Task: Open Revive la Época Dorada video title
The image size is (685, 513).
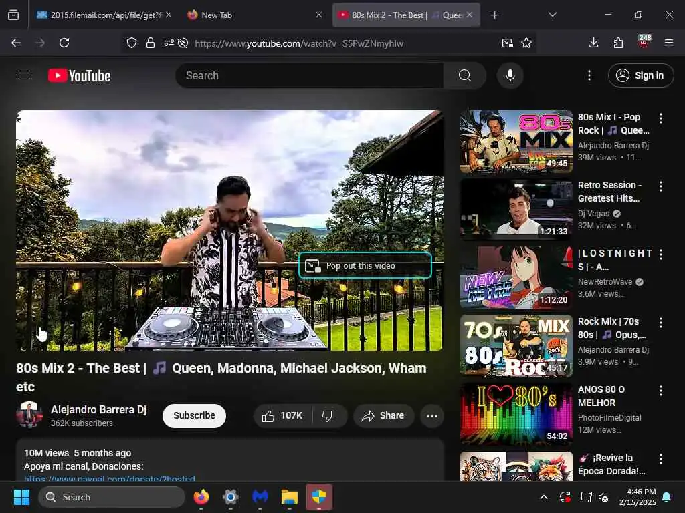Action: point(611,464)
